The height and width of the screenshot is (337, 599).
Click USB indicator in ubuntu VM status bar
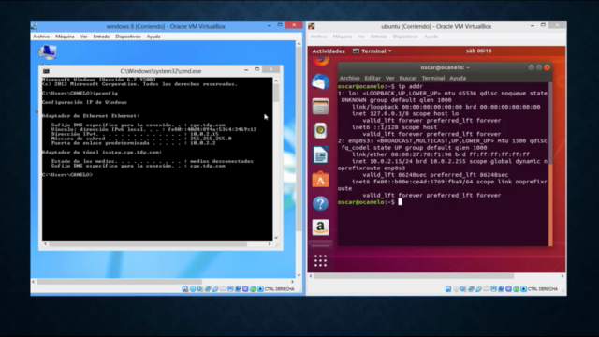coord(478,289)
